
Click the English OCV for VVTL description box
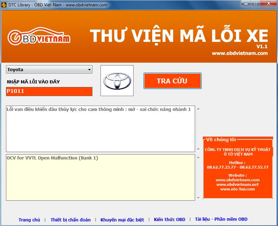pos(101,177)
